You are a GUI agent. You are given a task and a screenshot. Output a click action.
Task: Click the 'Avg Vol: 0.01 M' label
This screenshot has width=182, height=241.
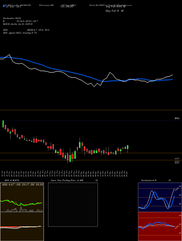point(115,7)
